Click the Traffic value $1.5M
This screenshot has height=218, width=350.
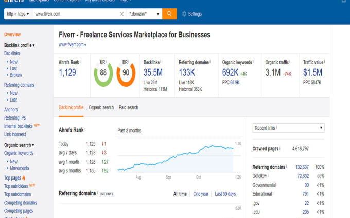(x=312, y=72)
